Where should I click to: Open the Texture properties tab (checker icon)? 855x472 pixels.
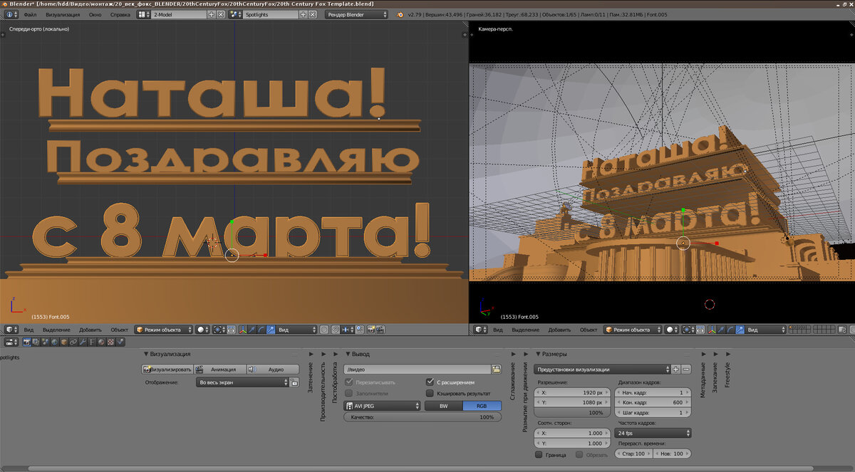pos(110,342)
